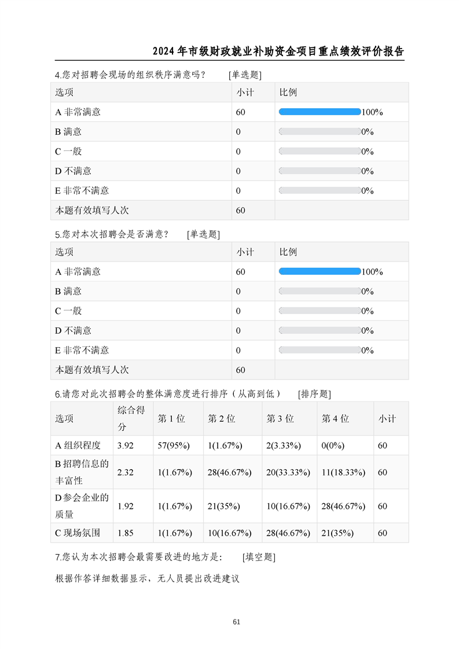The image size is (459, 649).
Task: Click the 3.92 score for A 组织程度
Action: click(x=126, y=445)
